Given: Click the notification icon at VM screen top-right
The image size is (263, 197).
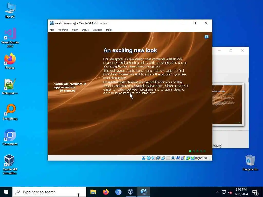Looking at the screenshot, I should pos(206,37).
